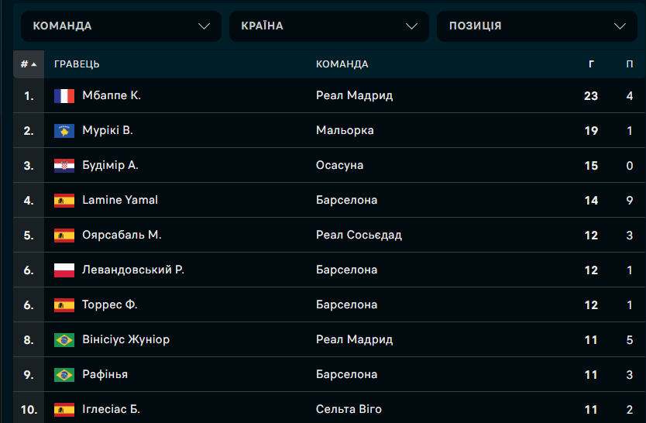The height and width of the screenshot is (423, 646).
Task: Sort by rank using the # header arrow
Action: [x=29, y=64]
